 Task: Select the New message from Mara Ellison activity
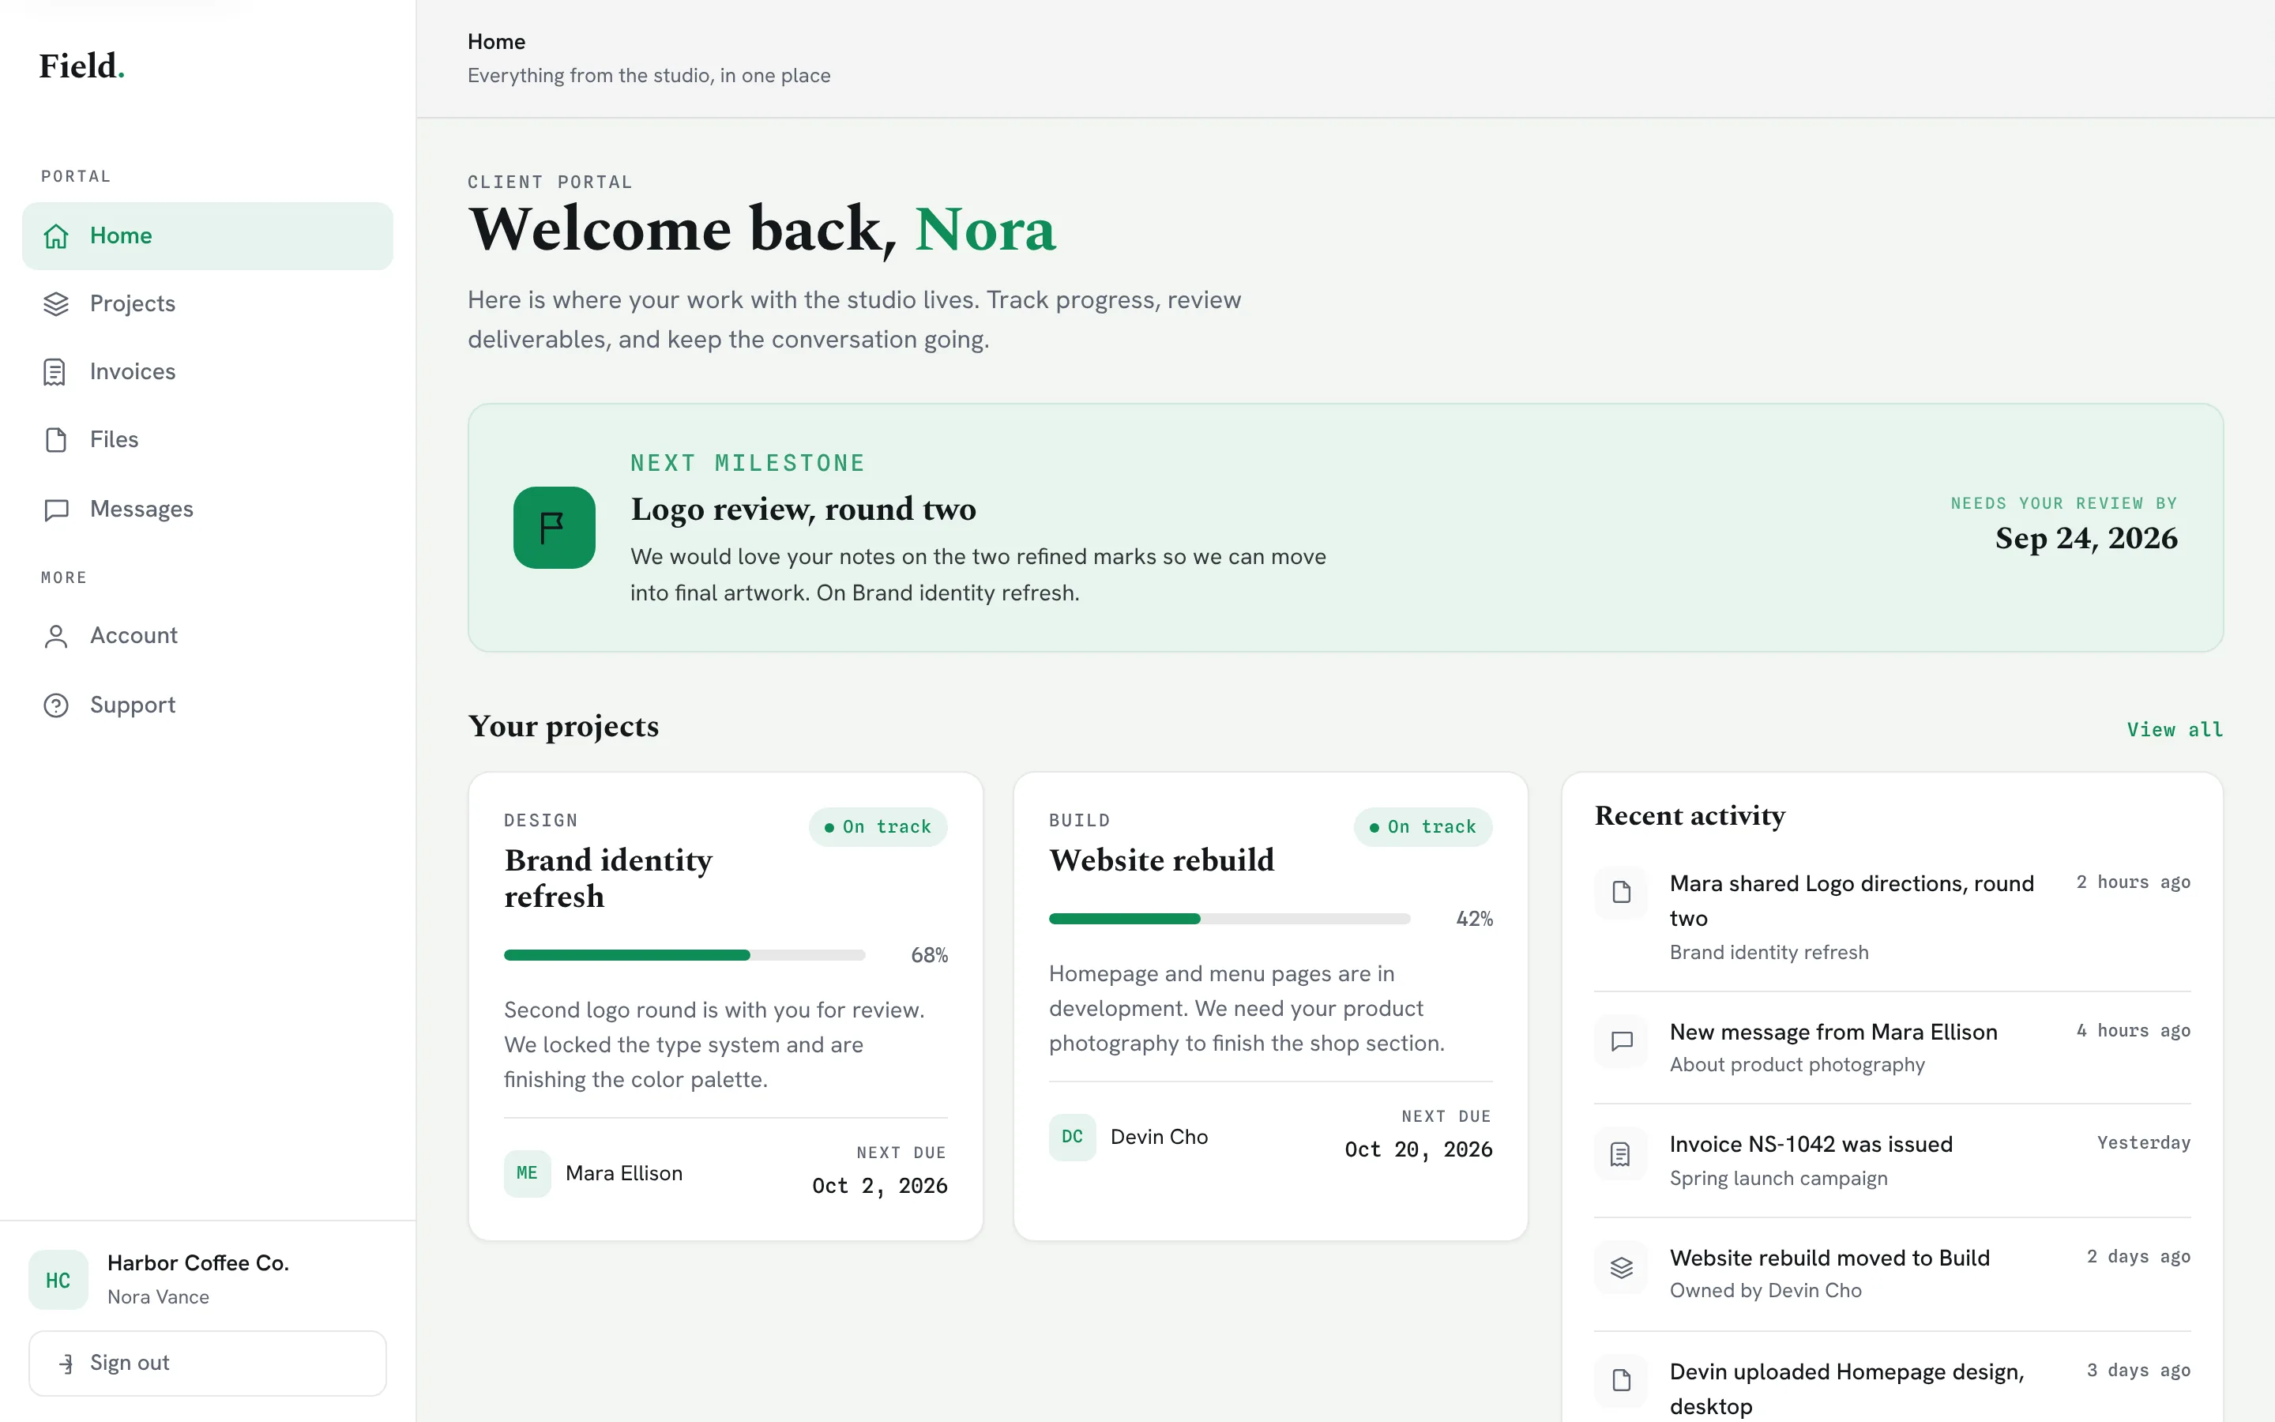tap(1893, 1048)
